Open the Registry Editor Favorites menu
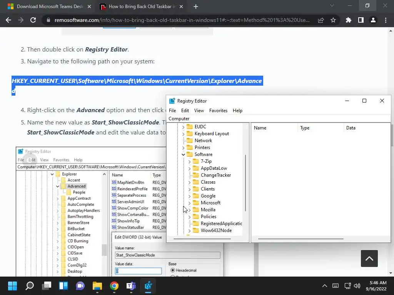Image resolution: width=394 pixels, height=295 pixels. pyautogui.click(x=218, y=111)
